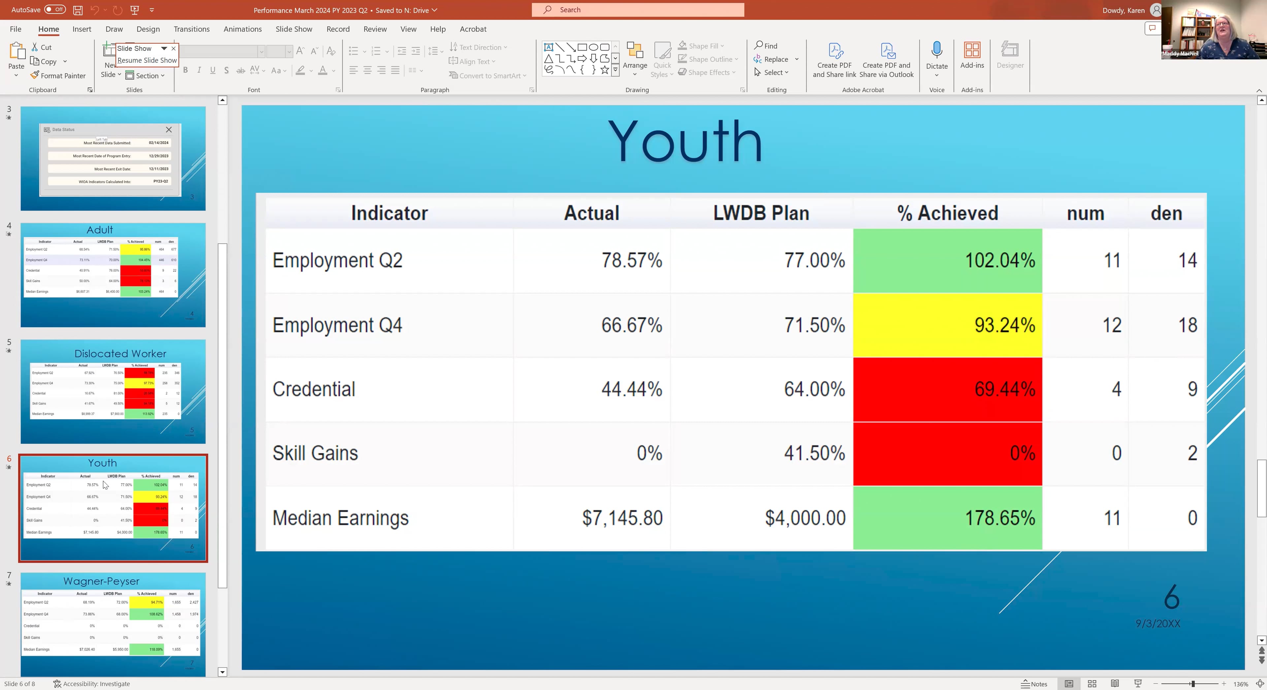Click Resume Slide Show button
The width and height of the screenshot is (1267, 690).
(x=146, y=60)
